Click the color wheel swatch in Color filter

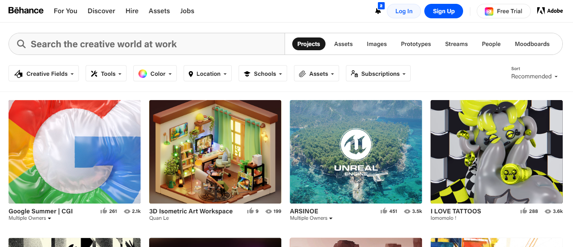pos(142,74)
